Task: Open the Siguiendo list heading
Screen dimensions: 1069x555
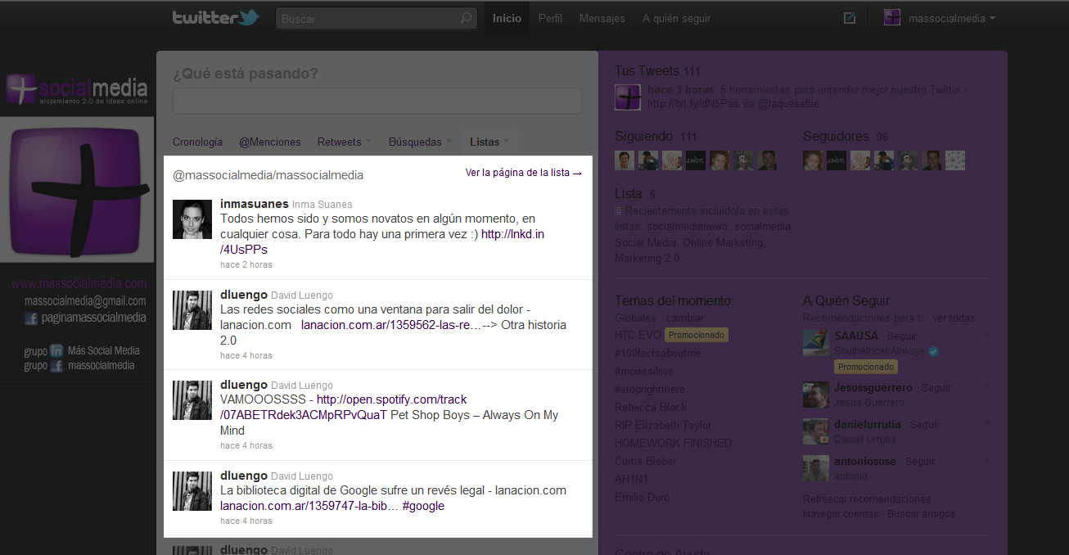Action: [x=644, y=137]
